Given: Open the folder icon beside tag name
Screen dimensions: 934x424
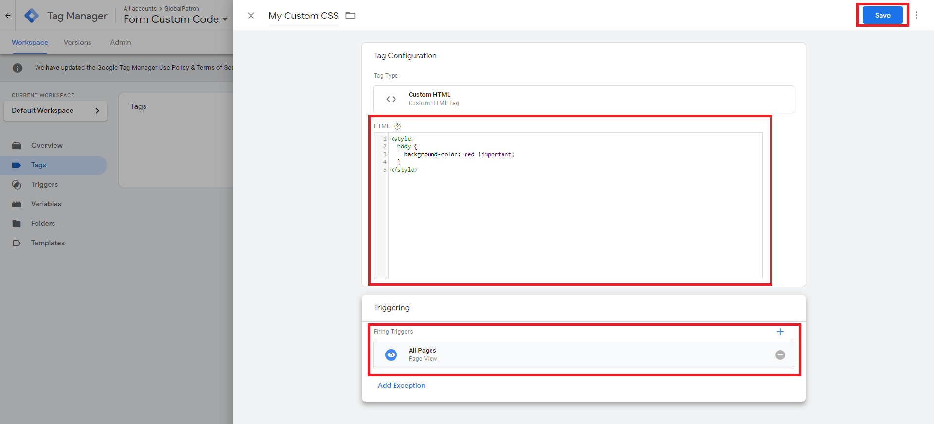Looking at the screenshot, I should [350, 16].
